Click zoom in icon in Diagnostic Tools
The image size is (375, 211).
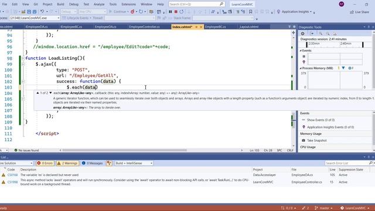[321, 33]
